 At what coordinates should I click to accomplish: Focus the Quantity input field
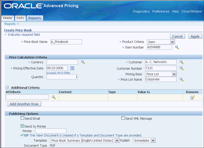(62, 77)
